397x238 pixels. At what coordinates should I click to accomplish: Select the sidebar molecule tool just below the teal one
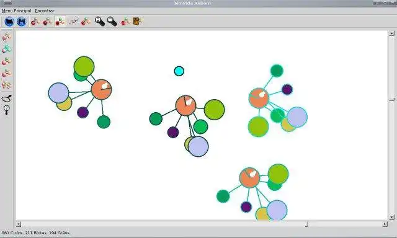pyautogui.click(x=7, y=61)
